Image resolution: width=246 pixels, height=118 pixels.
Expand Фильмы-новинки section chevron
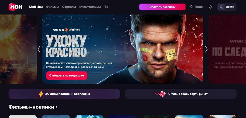pyautogui.click(x=57, y=107)
